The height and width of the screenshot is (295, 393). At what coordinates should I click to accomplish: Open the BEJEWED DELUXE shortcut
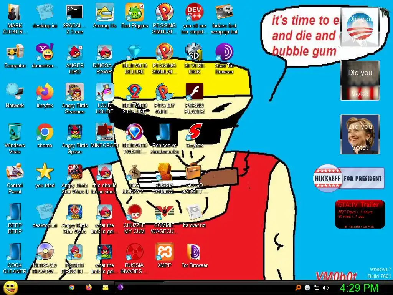click(135, 59)
